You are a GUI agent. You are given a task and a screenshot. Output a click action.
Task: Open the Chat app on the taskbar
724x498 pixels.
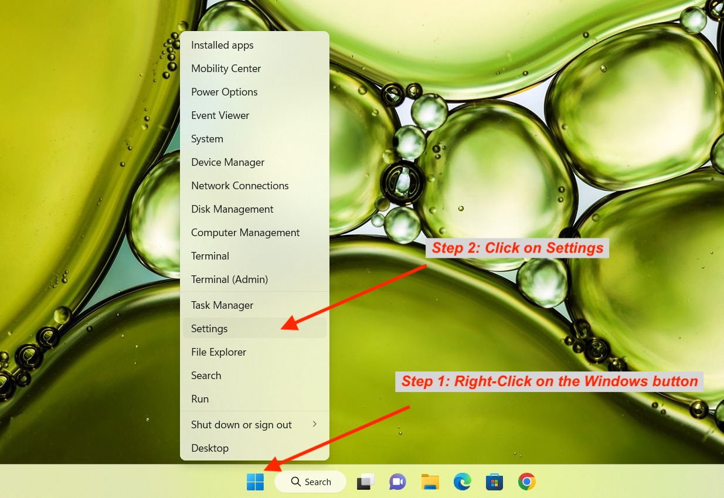point(397,481)
